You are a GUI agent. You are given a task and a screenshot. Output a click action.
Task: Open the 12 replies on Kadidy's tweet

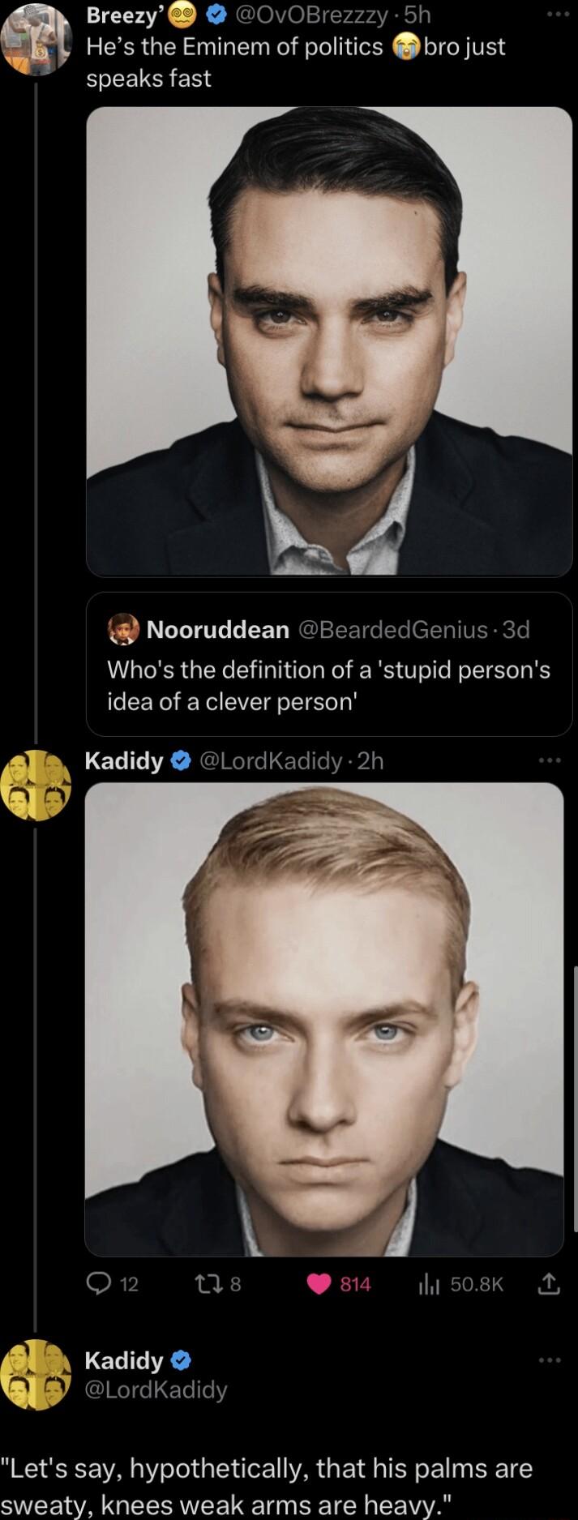[114, 1284]
